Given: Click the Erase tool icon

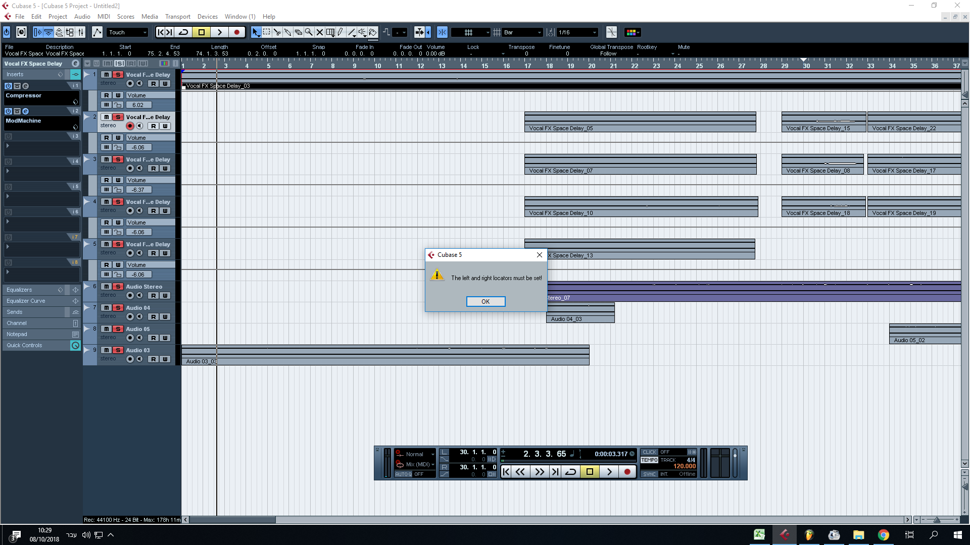Looking at the screenshot, I should (298, 32).
